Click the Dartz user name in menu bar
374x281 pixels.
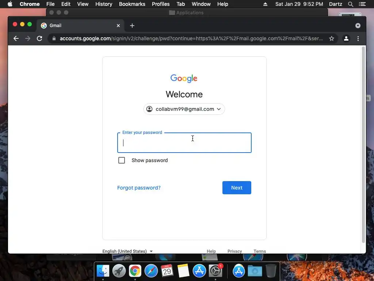coord(335,4)
